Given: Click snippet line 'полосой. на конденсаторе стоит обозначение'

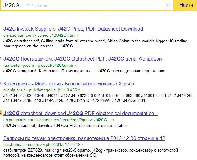Looking at the screenshot, I should pyautogui.click(x=51, y=155).
